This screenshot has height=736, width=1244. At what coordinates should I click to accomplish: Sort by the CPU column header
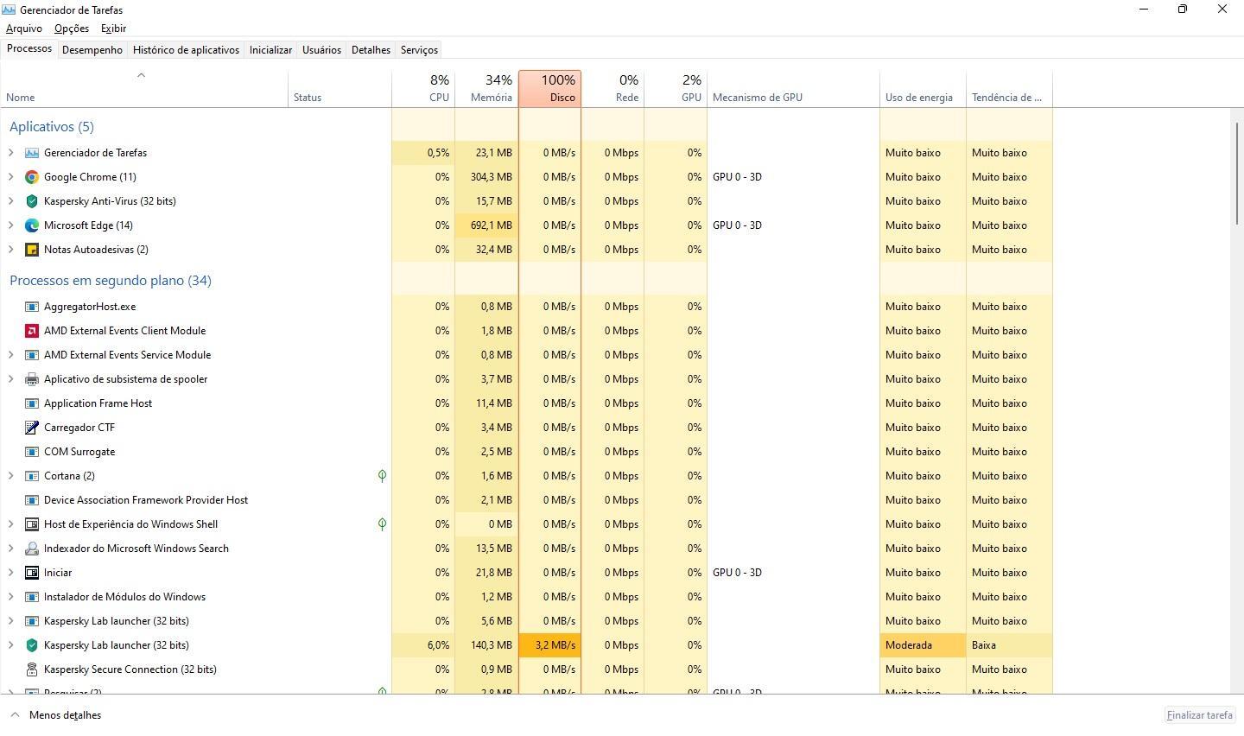point(423,89)
